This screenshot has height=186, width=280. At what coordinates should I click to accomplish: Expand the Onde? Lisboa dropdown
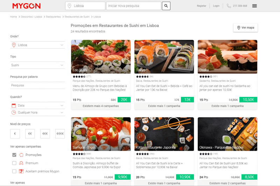pyautogui.click(x=38, y=45)
